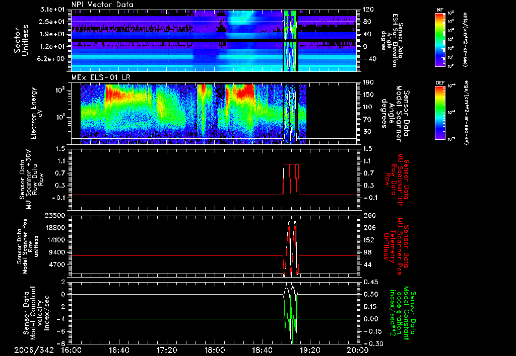Click the "19:20" time axis label
Screen dimensions: 516x356
[310, 350]
